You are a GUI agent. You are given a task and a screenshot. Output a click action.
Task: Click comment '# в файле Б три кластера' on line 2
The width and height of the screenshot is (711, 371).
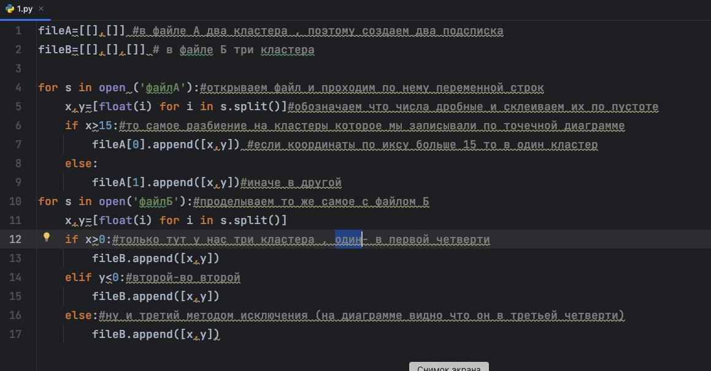233,50
